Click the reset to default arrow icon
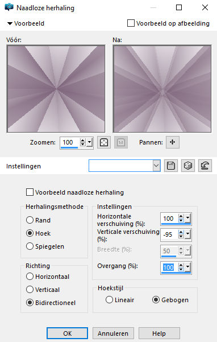 (205, 166)
